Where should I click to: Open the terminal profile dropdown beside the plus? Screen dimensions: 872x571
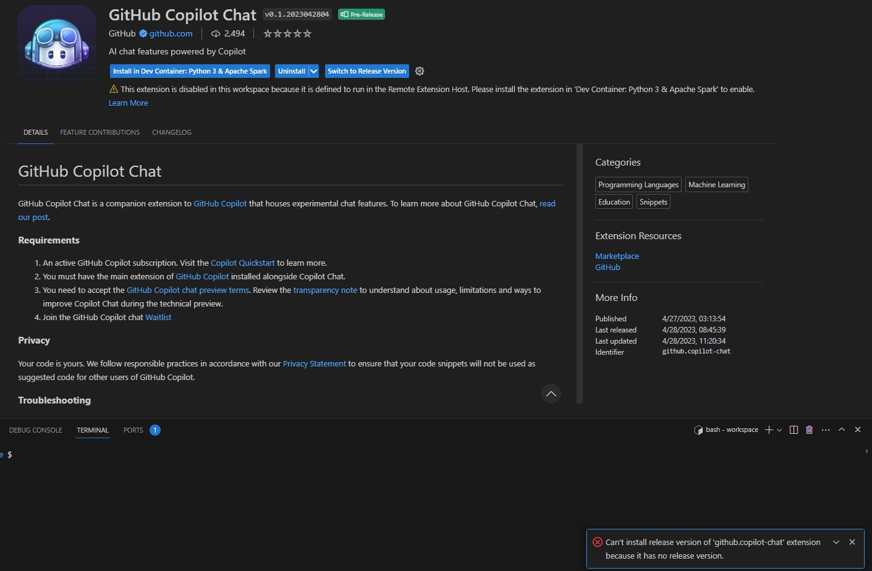778,429
